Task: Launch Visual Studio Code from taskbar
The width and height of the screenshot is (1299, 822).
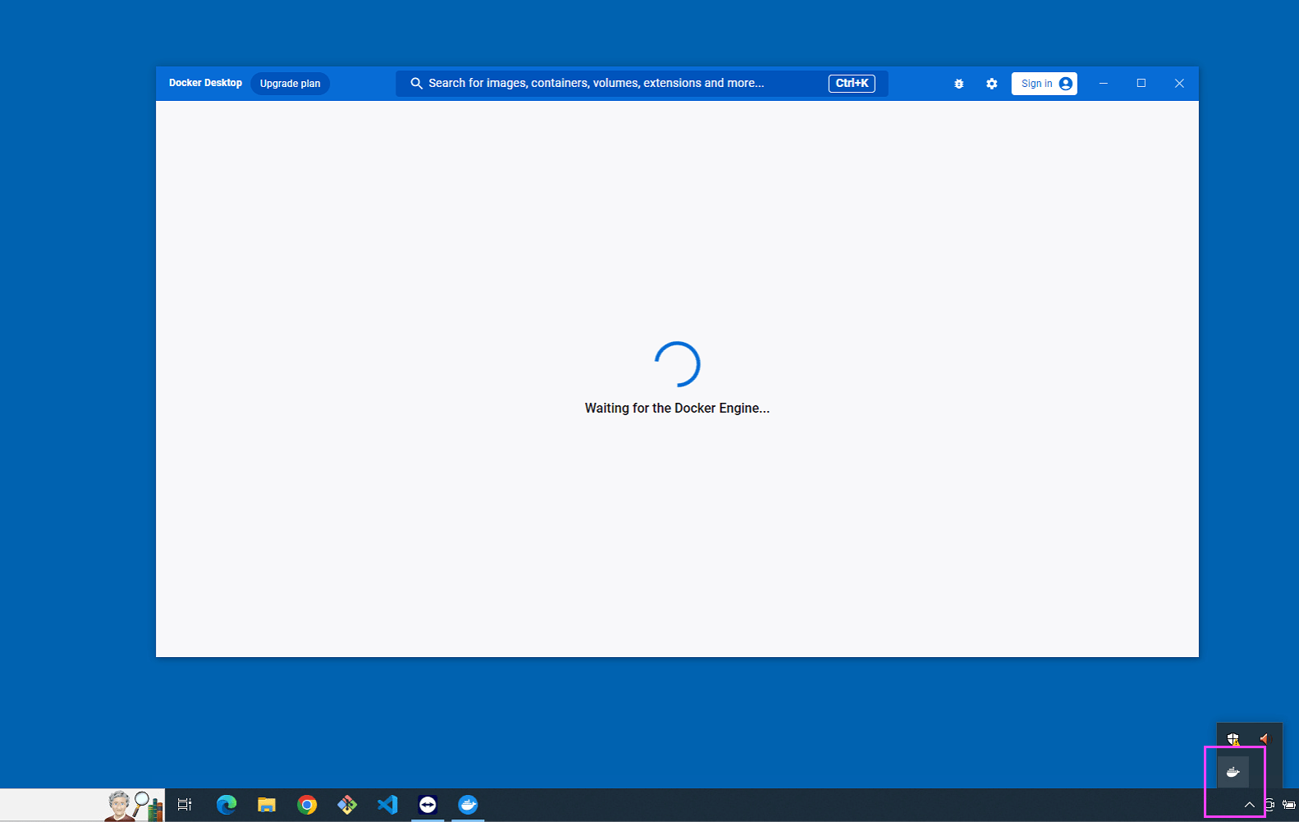Action: pos(387,805)
